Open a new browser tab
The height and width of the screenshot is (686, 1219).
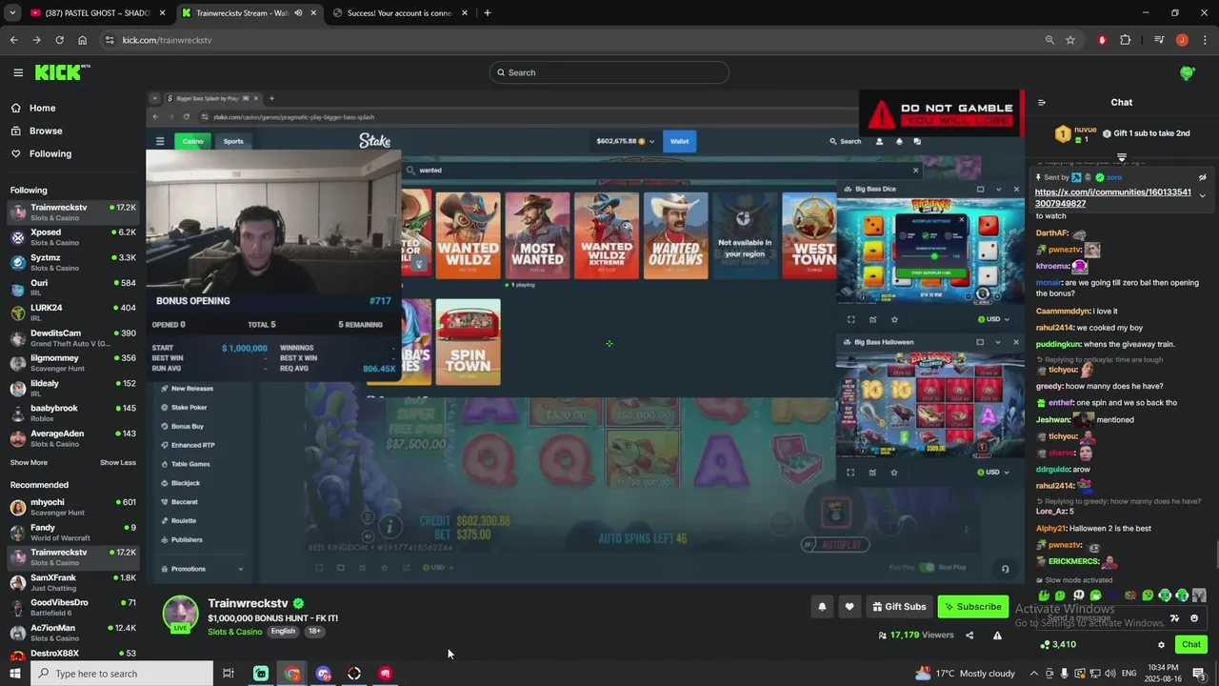tap(487, 13)
